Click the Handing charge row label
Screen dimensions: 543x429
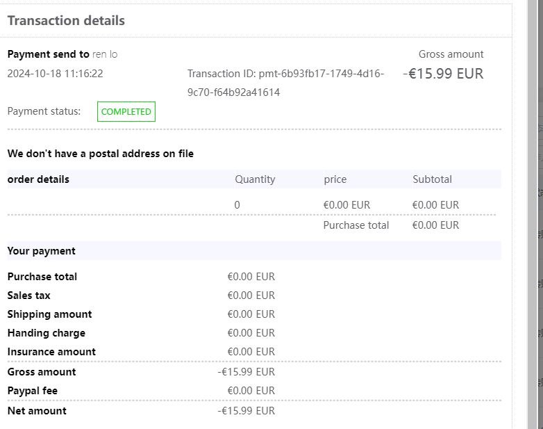tap(46, 333)
